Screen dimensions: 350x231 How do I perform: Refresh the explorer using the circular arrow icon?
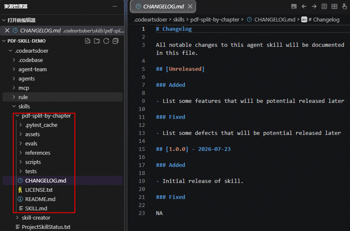click(x=106, y=41)
